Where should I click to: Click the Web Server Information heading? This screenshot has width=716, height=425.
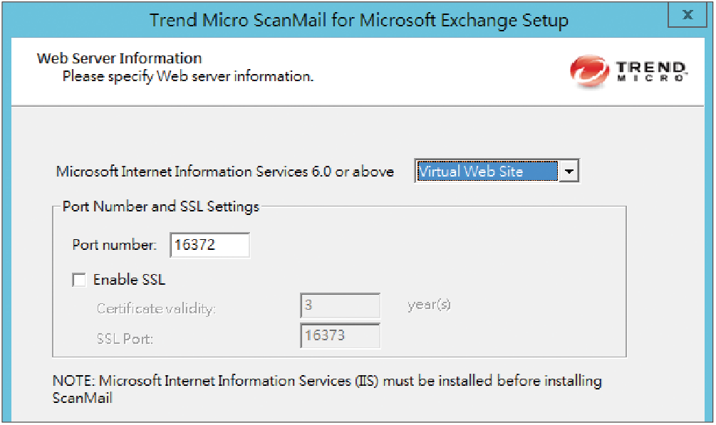click(x=119, y=58)
